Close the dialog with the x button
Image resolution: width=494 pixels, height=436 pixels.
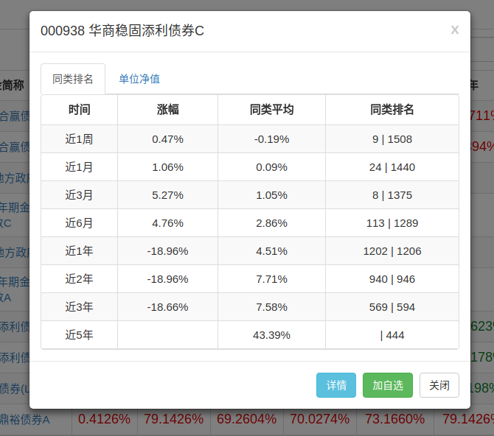coord(455,30)
